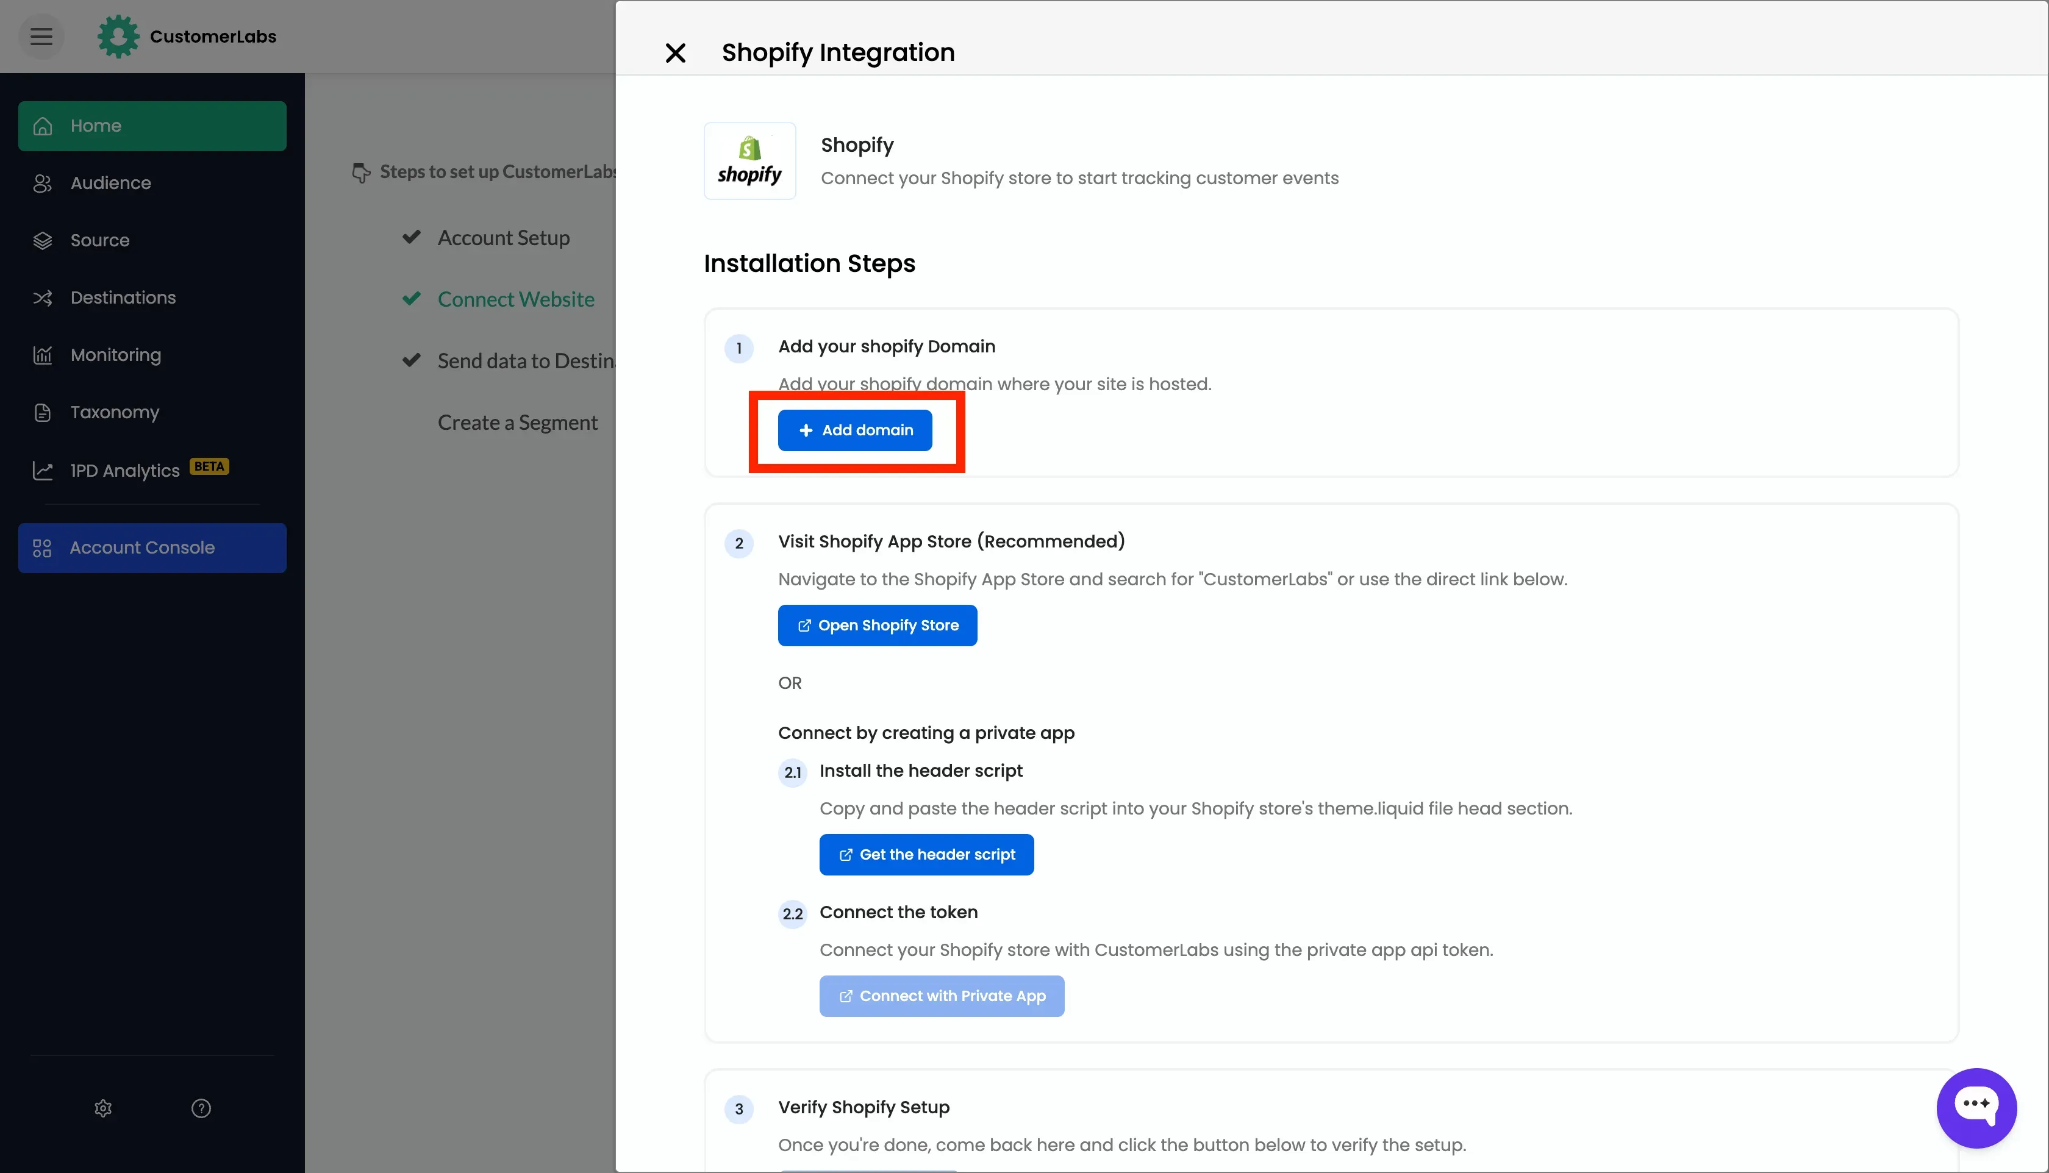Click the plus icon in Add domain

pyautogui.click(x=806, y=430)
